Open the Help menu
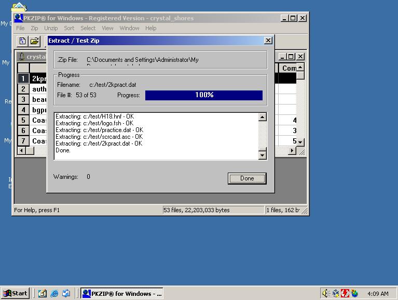 click(x=150, y=28)
